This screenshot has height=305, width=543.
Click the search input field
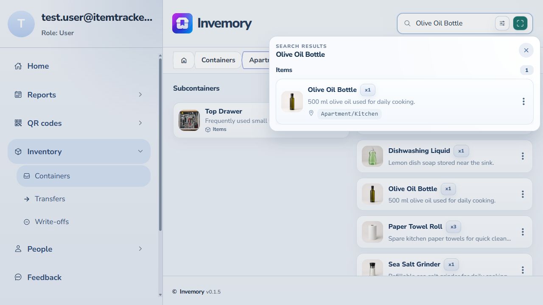pyautogui.click(x=453, y=23)
